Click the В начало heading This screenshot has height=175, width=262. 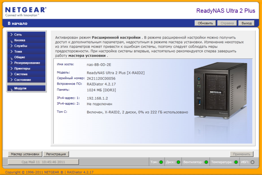17,23
